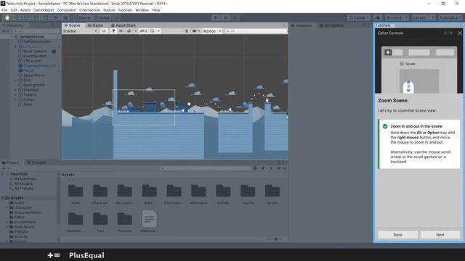Screen dimensions: 465x261
Task: Toggle scene audio with the speaker icon
Action: tap(121, 31)
